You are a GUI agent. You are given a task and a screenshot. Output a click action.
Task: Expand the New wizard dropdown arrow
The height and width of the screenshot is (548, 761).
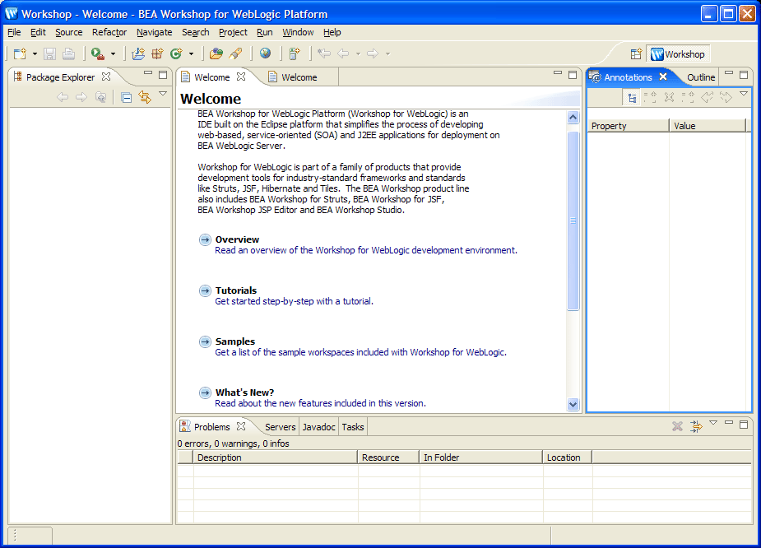pyautogui.click(x=35, y=53)
